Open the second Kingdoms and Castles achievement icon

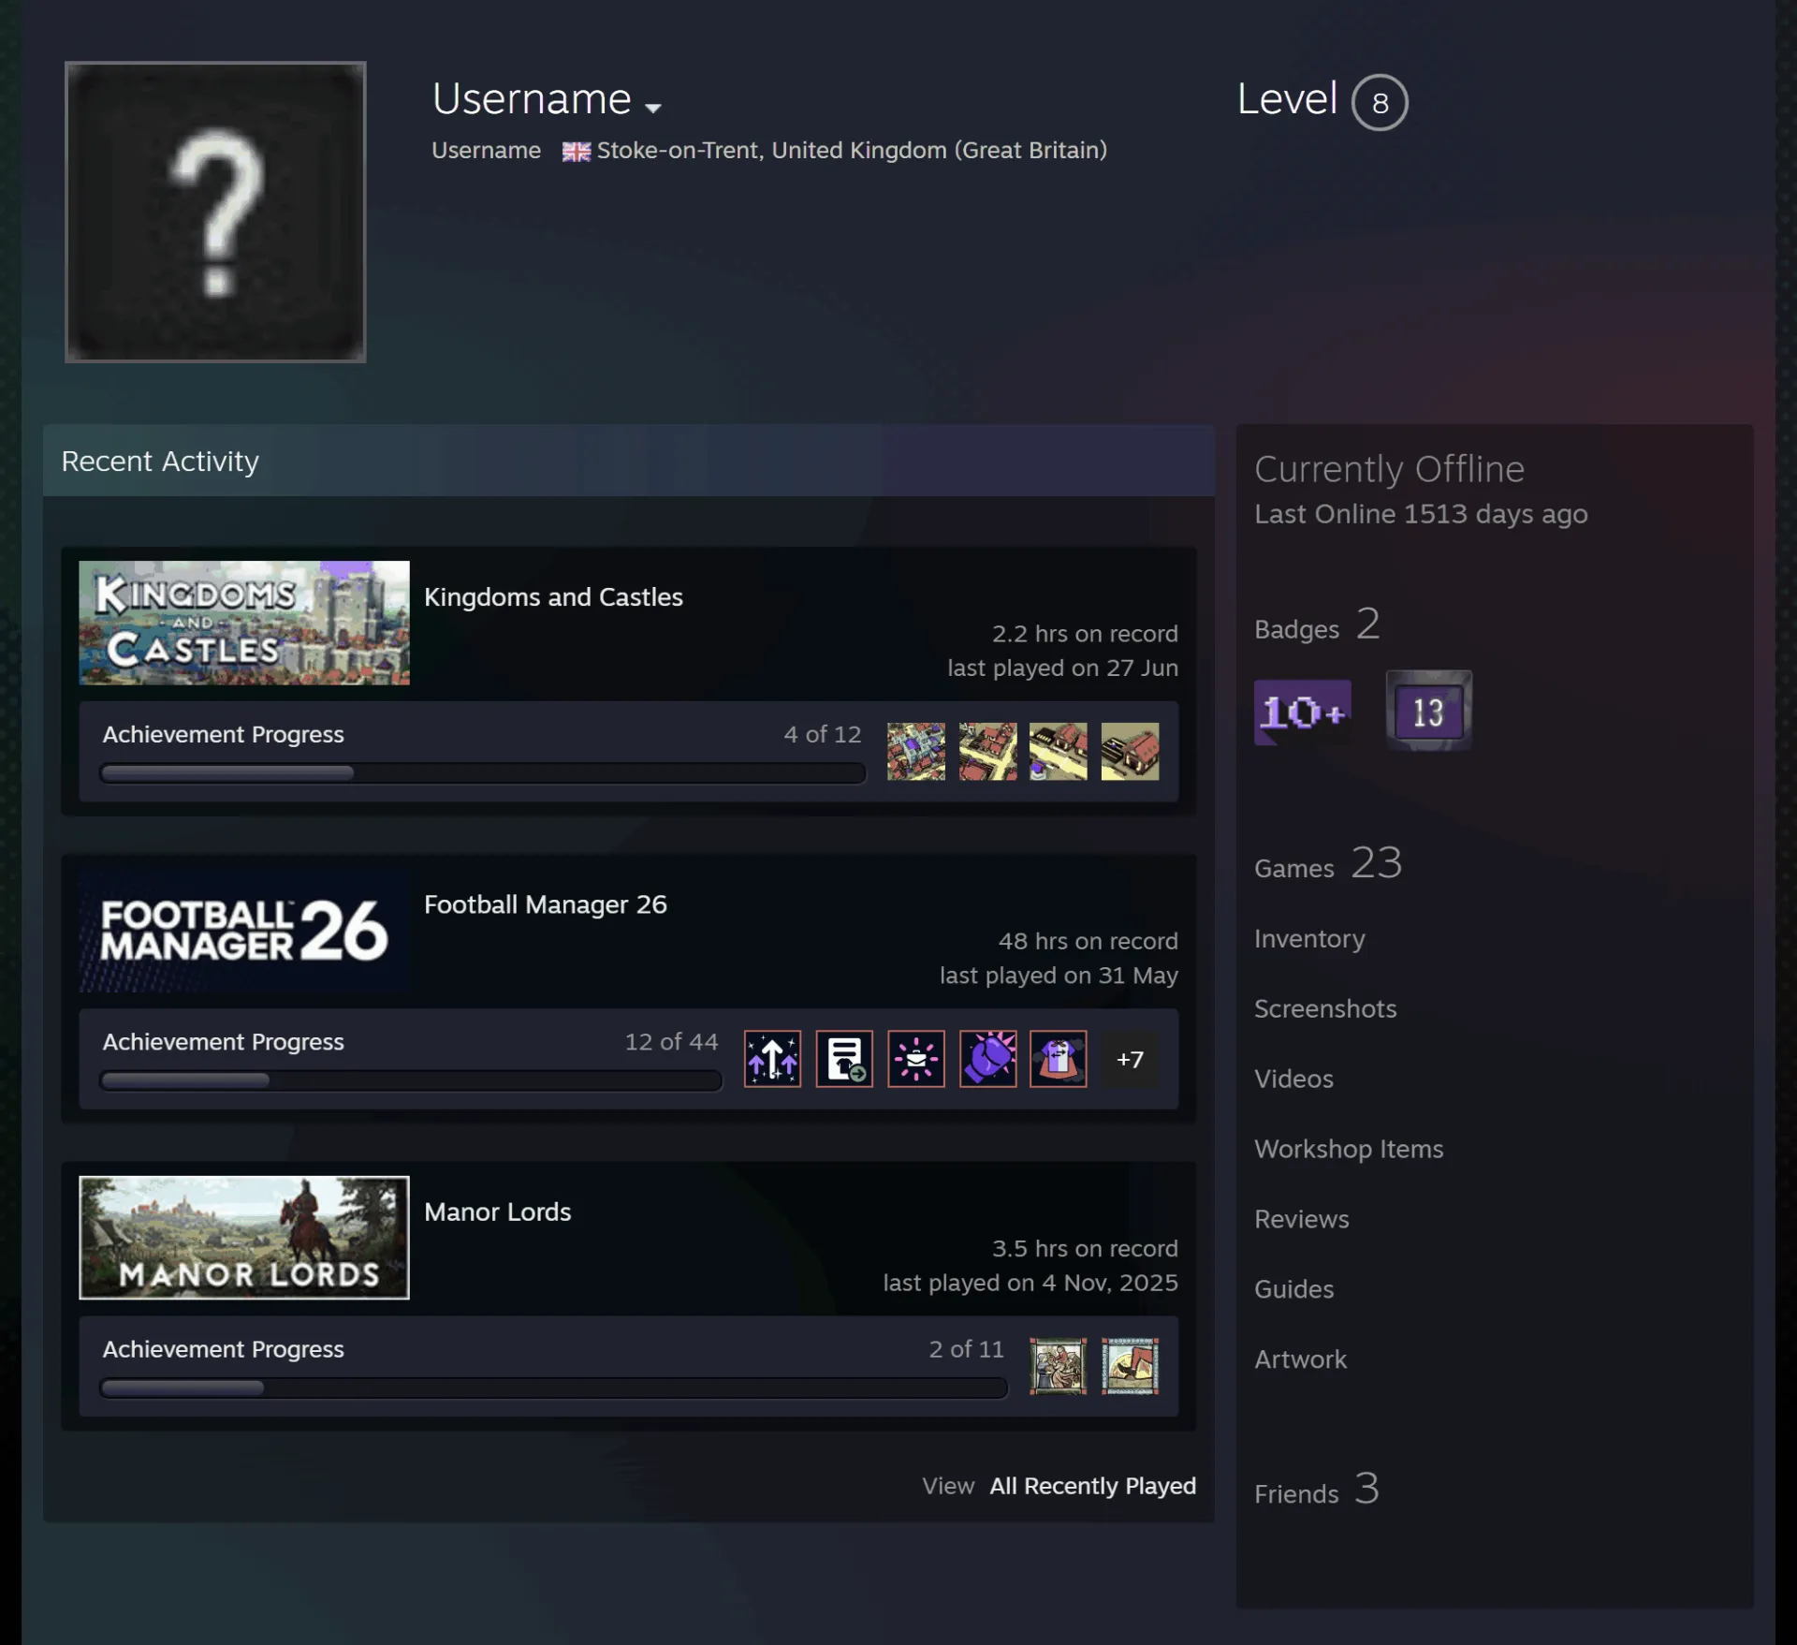[x=987, y=751]
